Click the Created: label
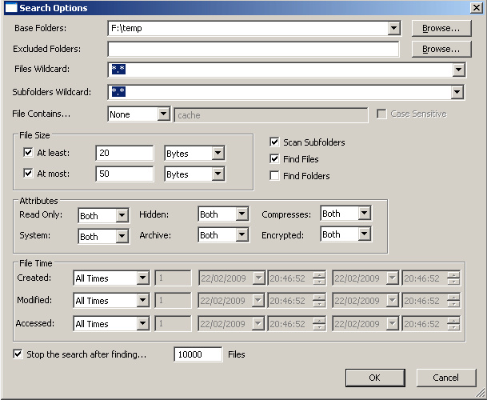 (x=34, y=278)
